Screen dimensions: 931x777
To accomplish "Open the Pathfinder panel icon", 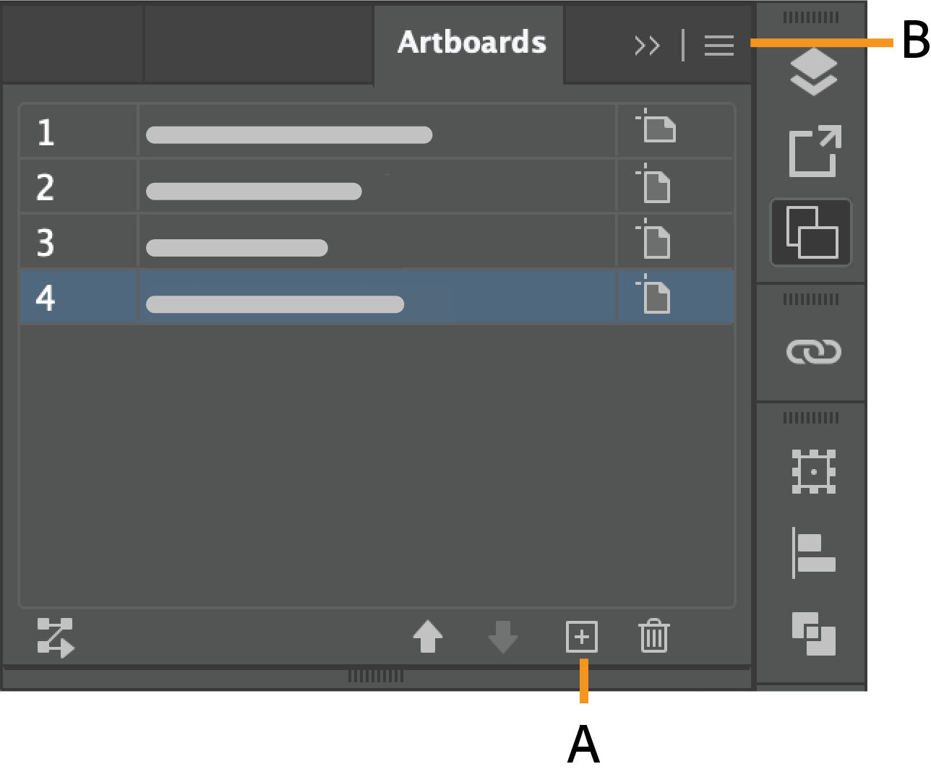I will [x=813, y=633].
